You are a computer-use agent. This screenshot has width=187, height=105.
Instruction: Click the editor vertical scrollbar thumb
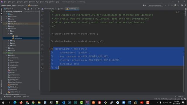tap(184, 74)
